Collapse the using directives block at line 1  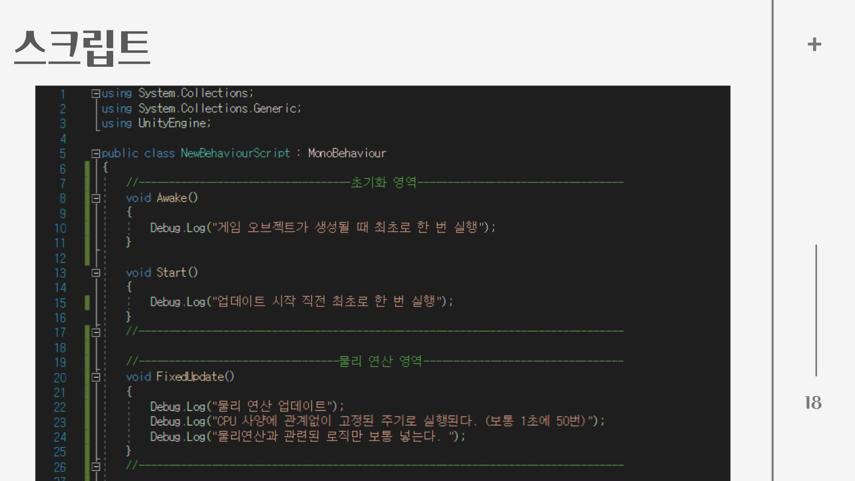coord(95,94)
